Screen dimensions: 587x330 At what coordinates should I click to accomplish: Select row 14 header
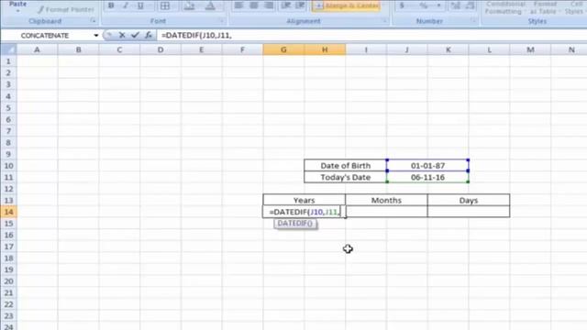point(8,212)
